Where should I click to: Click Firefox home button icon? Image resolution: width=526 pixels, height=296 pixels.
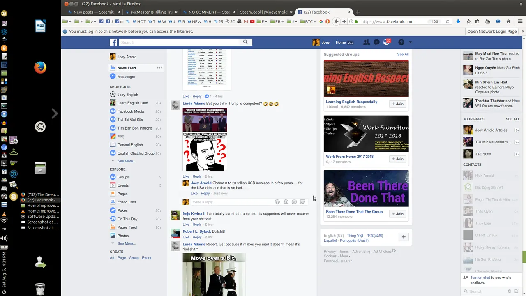pos(508,21)
